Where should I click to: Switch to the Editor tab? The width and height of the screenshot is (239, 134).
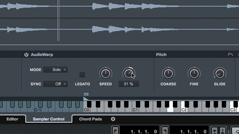12,119
